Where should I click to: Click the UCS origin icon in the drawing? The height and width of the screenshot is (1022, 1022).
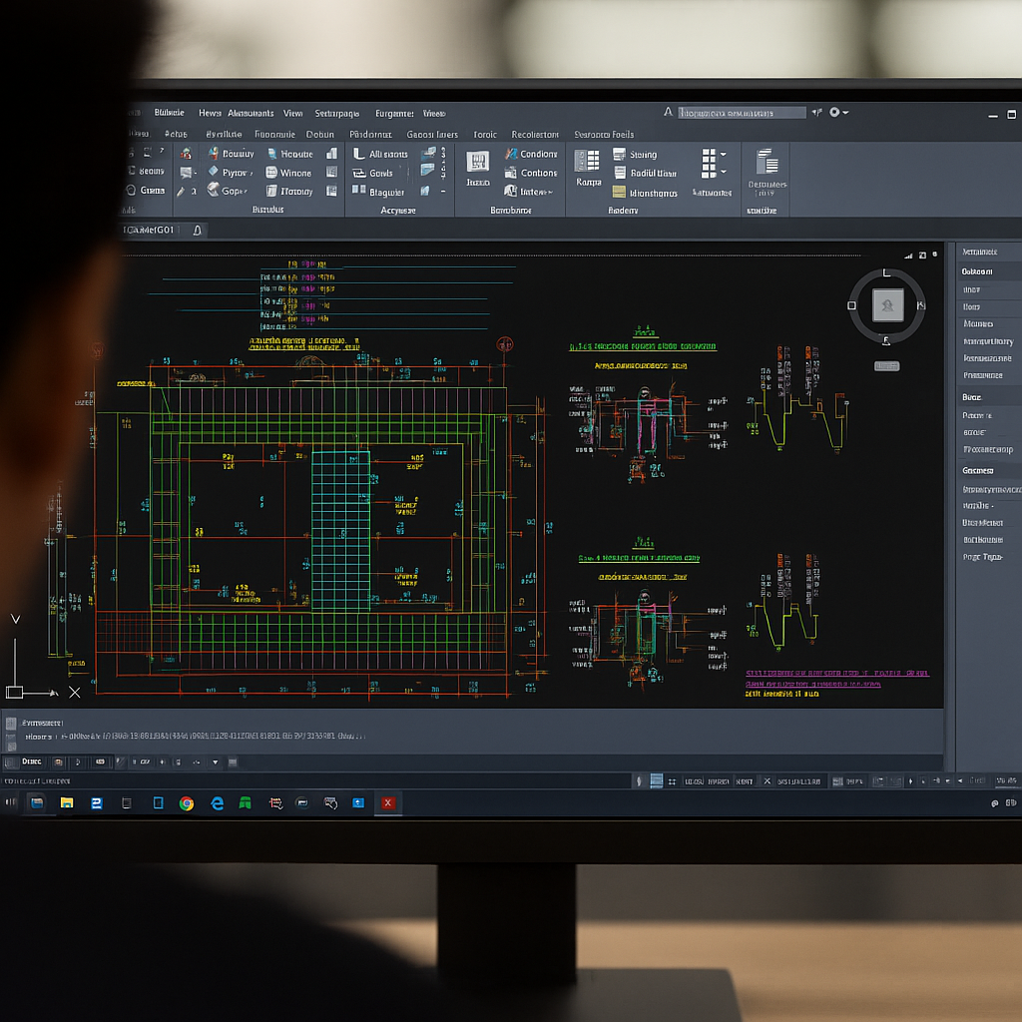point(14,692)
